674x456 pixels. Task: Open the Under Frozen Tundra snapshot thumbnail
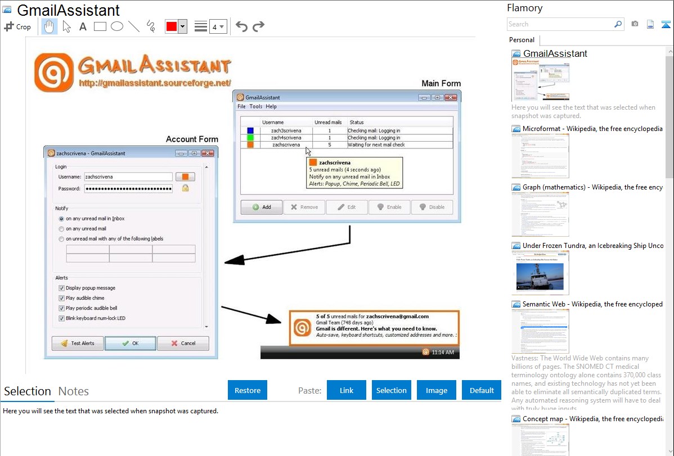pyautogui.click(x=540, y=273)
